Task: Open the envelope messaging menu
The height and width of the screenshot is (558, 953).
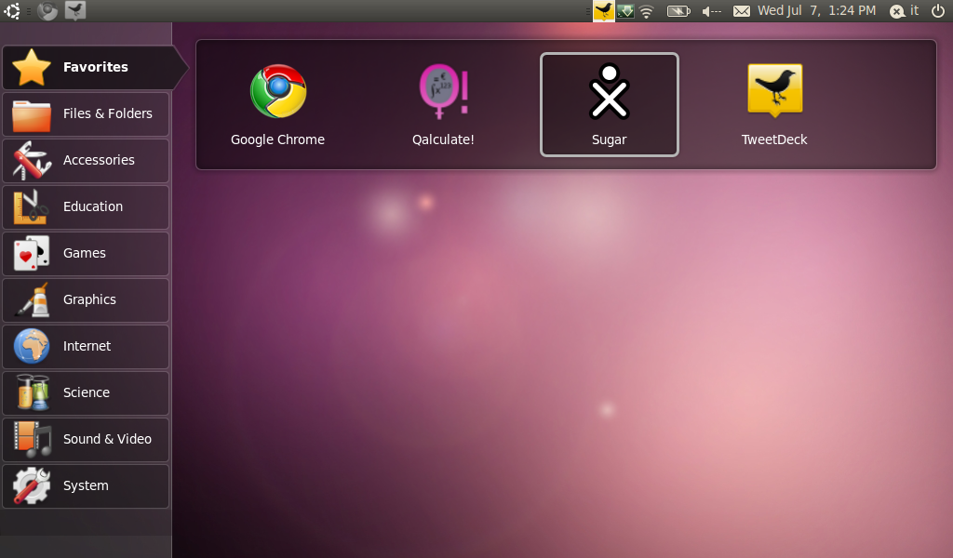Action: click(742, 11)
